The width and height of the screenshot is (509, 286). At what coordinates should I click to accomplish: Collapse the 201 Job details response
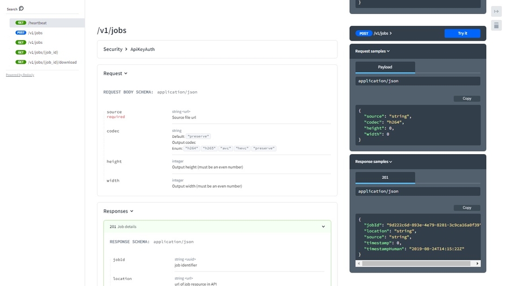(323, 227)
